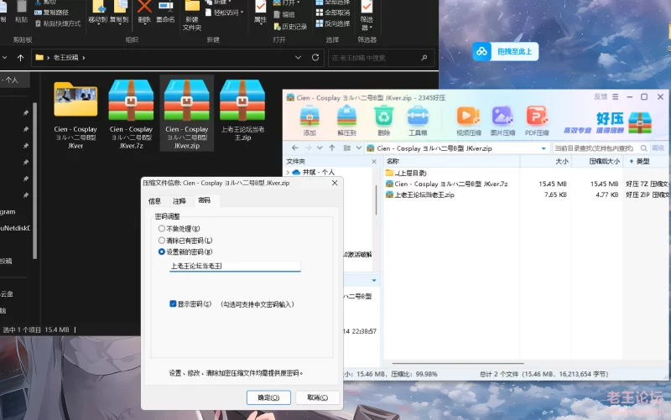
Task: Click 解压到 (Extract to) icon in 好压
Action: 346,117
